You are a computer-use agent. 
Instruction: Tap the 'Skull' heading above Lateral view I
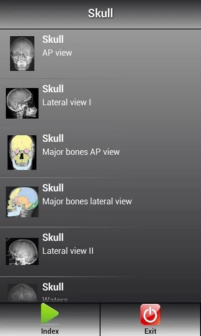click(x=53, y=89)
